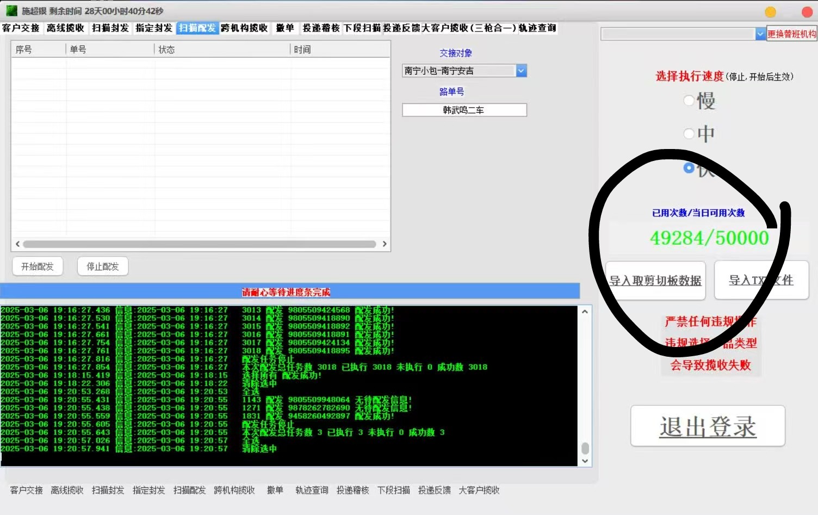The height and width of the screenshot is (515, 818).
Task: Click the log line 本次配发总任务数 3018
Action: (x=244, y=367)
